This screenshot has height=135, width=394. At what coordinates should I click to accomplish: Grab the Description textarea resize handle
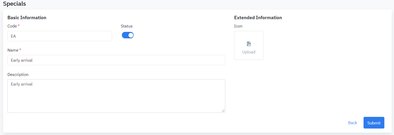(x=223, y=111)
